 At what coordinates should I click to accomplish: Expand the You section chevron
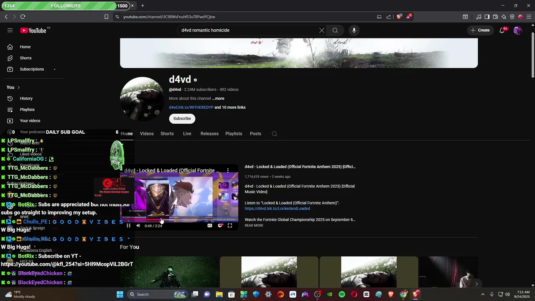18,87
